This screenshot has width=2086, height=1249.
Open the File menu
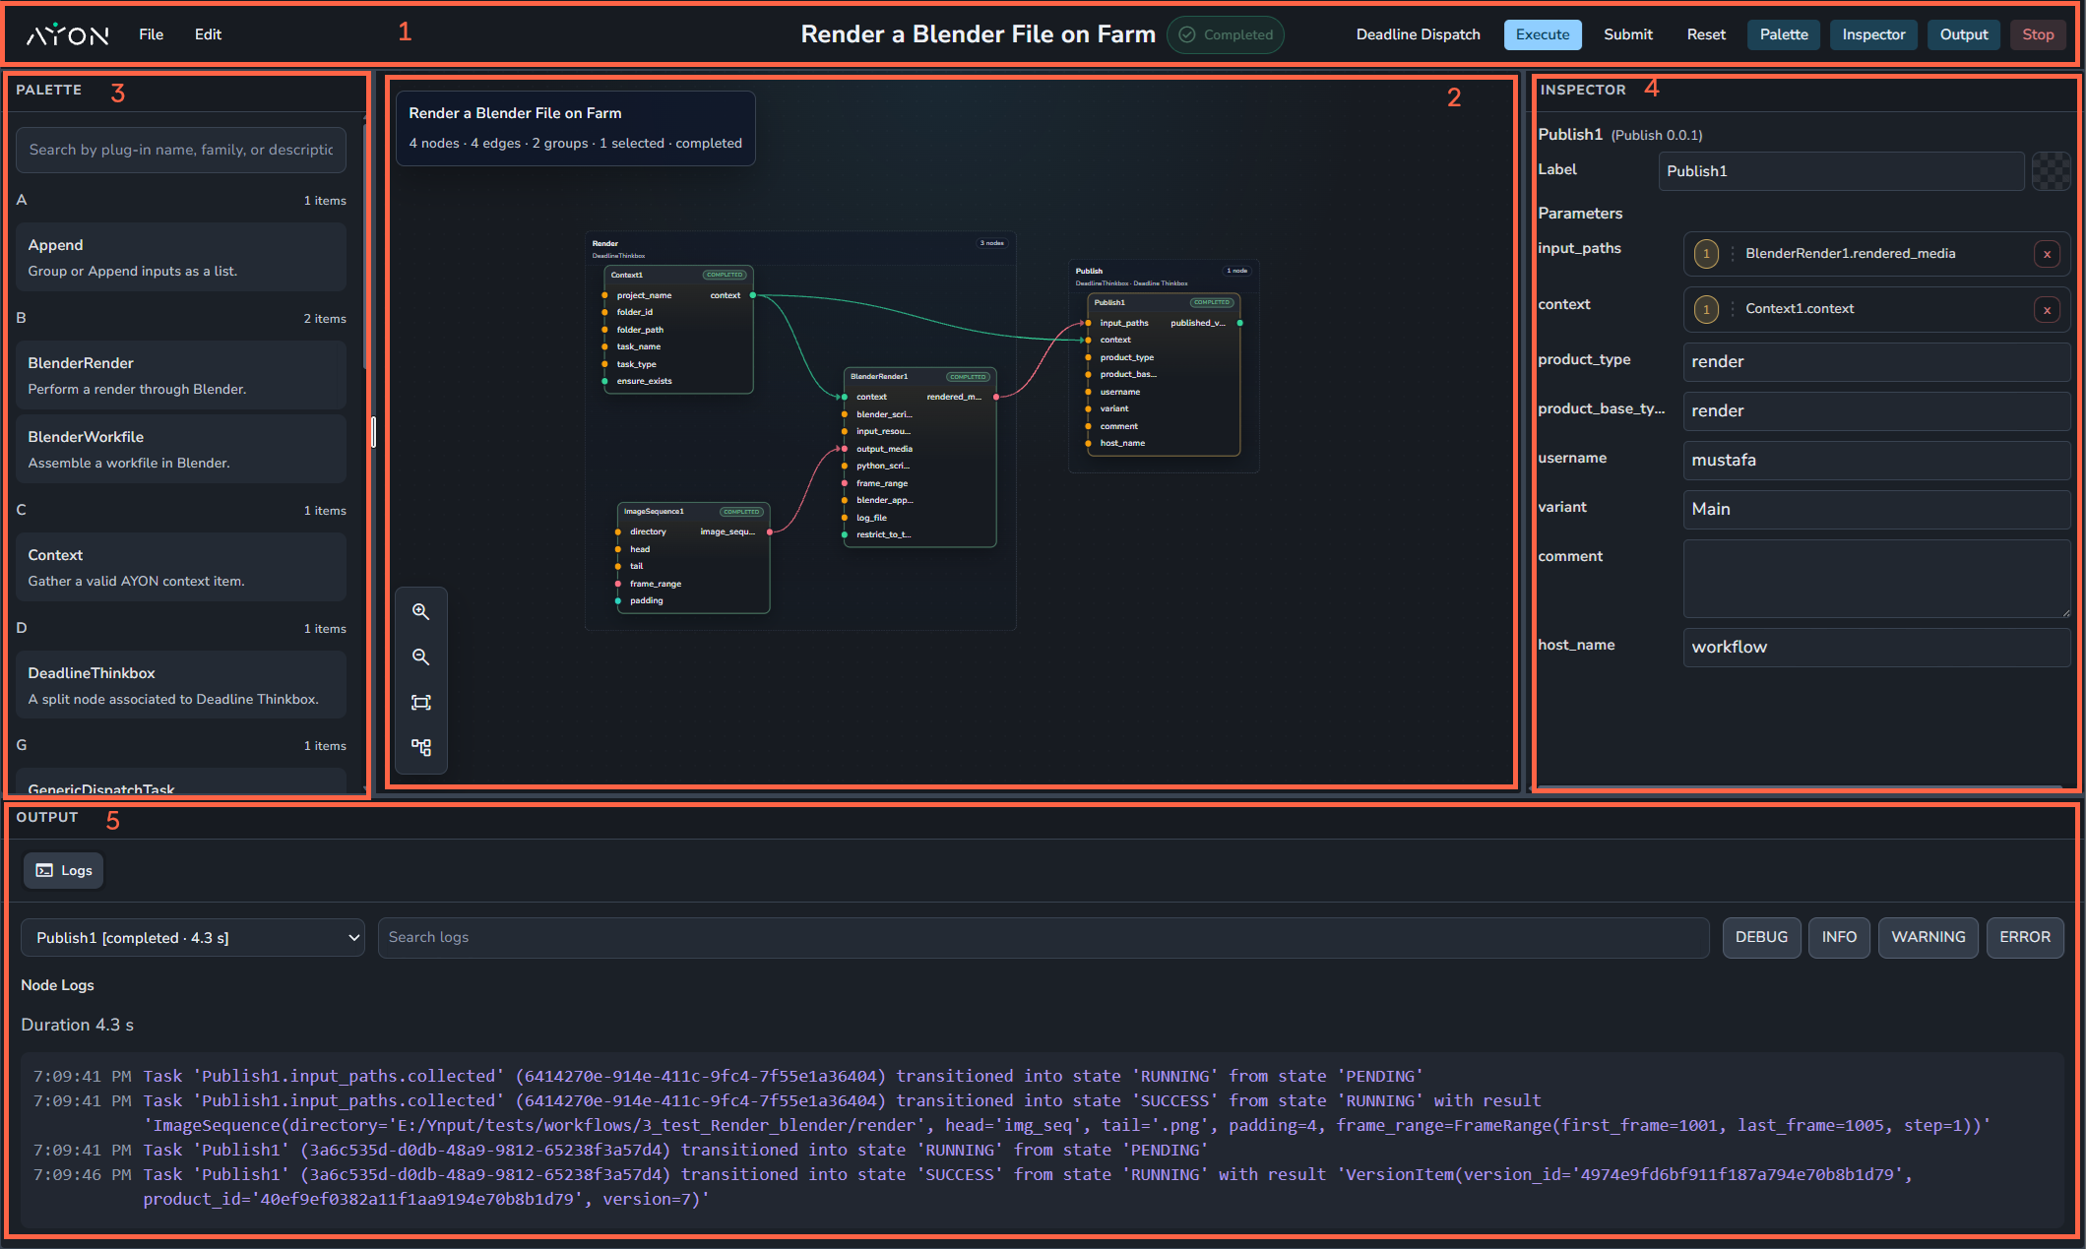tap(152, 34)
